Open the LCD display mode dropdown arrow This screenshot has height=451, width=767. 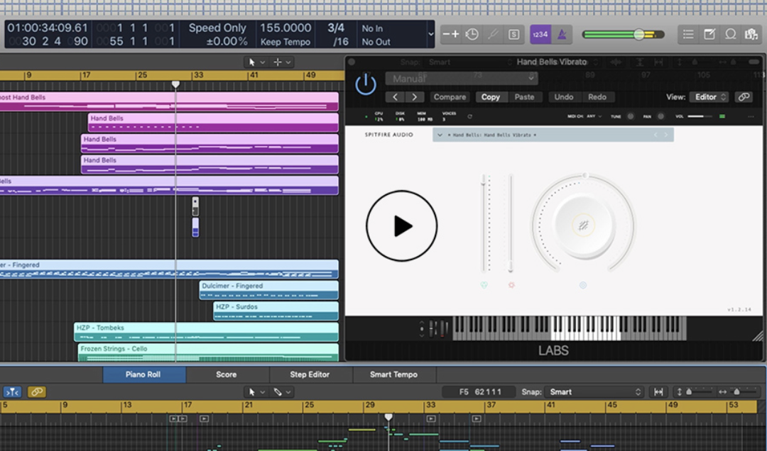(430, 34)
